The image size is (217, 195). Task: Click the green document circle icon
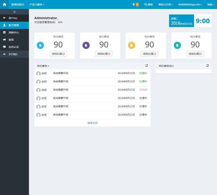tap(177, 45)
